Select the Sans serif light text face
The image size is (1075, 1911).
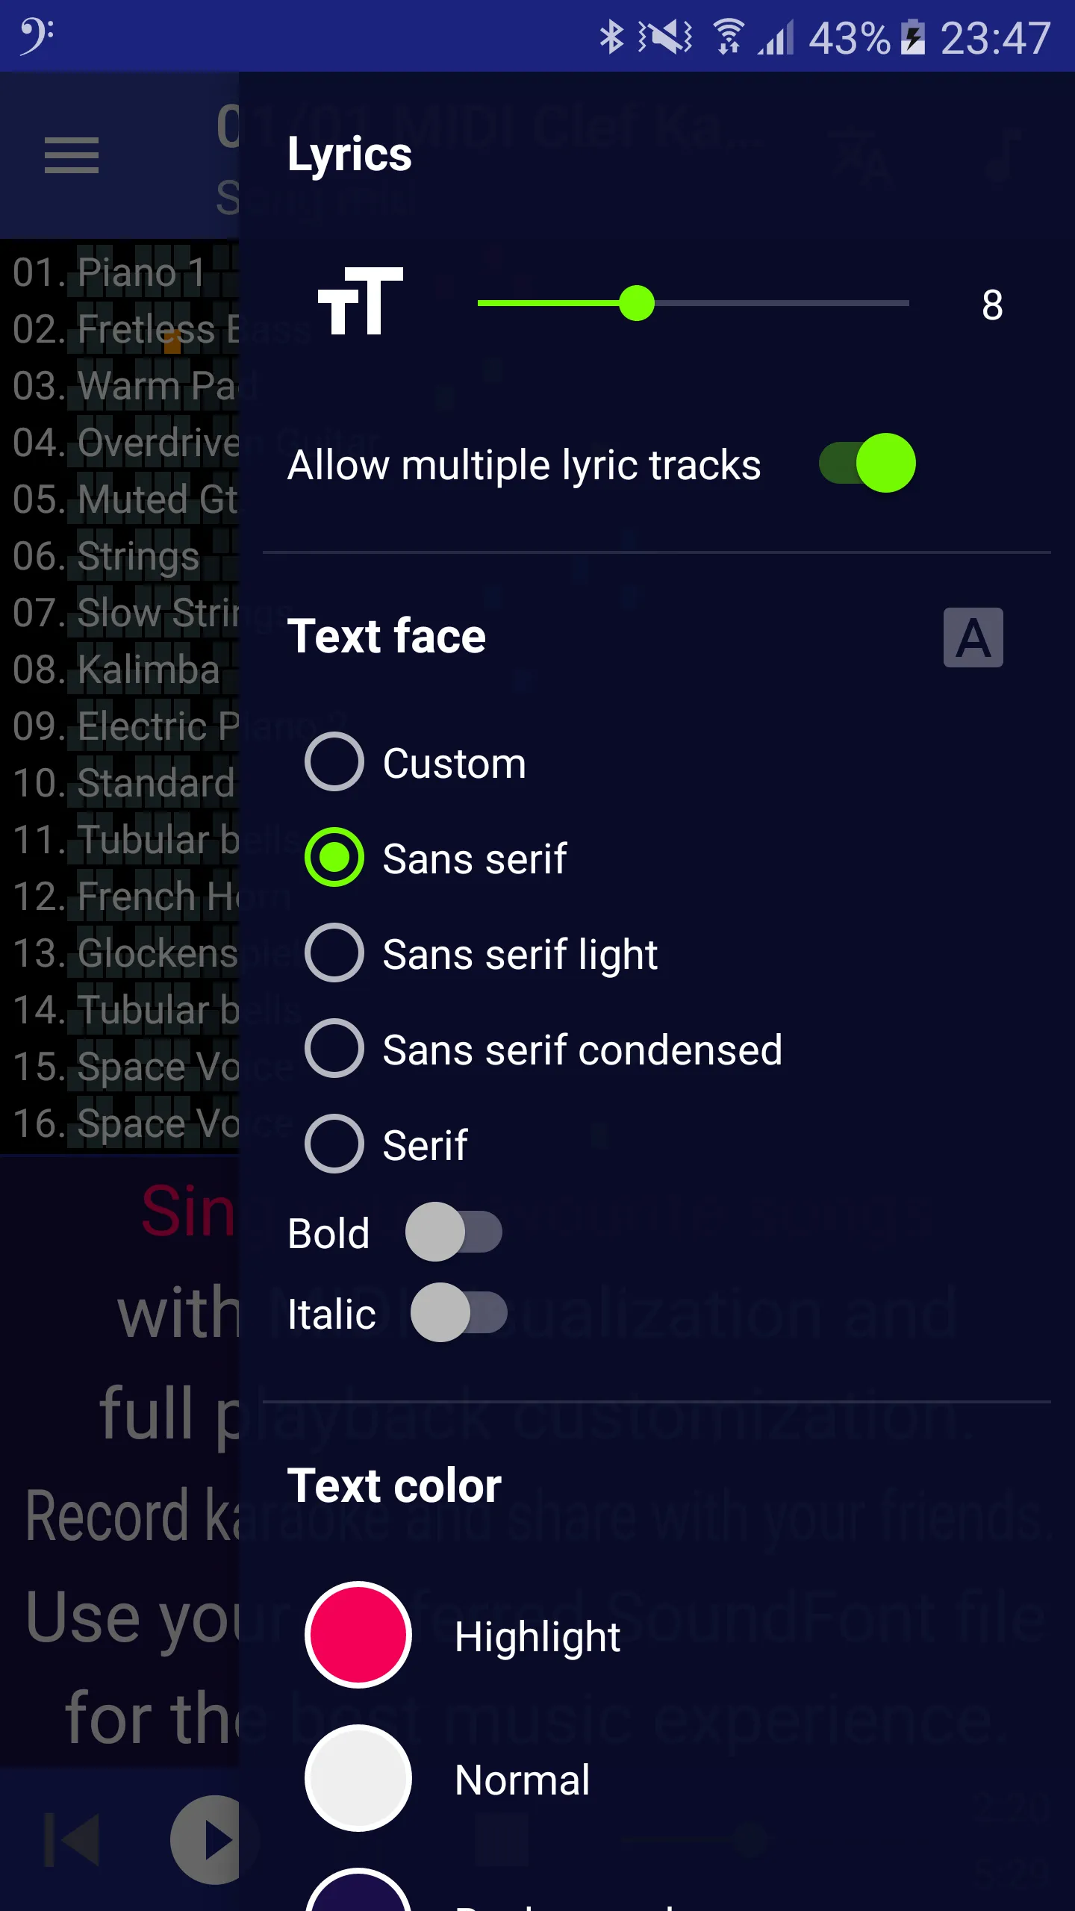point(334,953)
